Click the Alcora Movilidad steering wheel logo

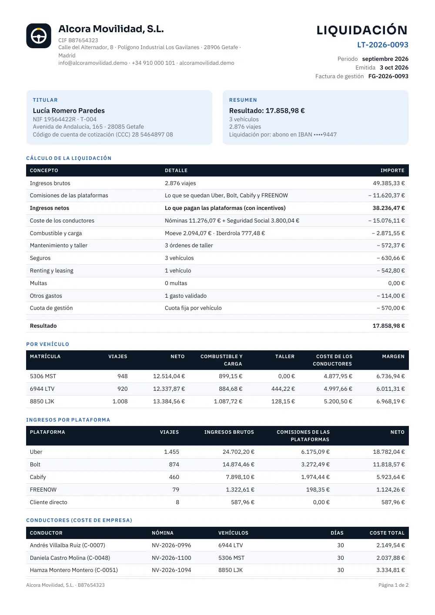tap(39, 36)
